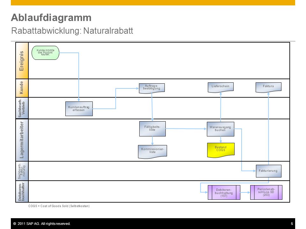Click the COGS footnote text
Viewport: 306px width, 229px height.
59,206
